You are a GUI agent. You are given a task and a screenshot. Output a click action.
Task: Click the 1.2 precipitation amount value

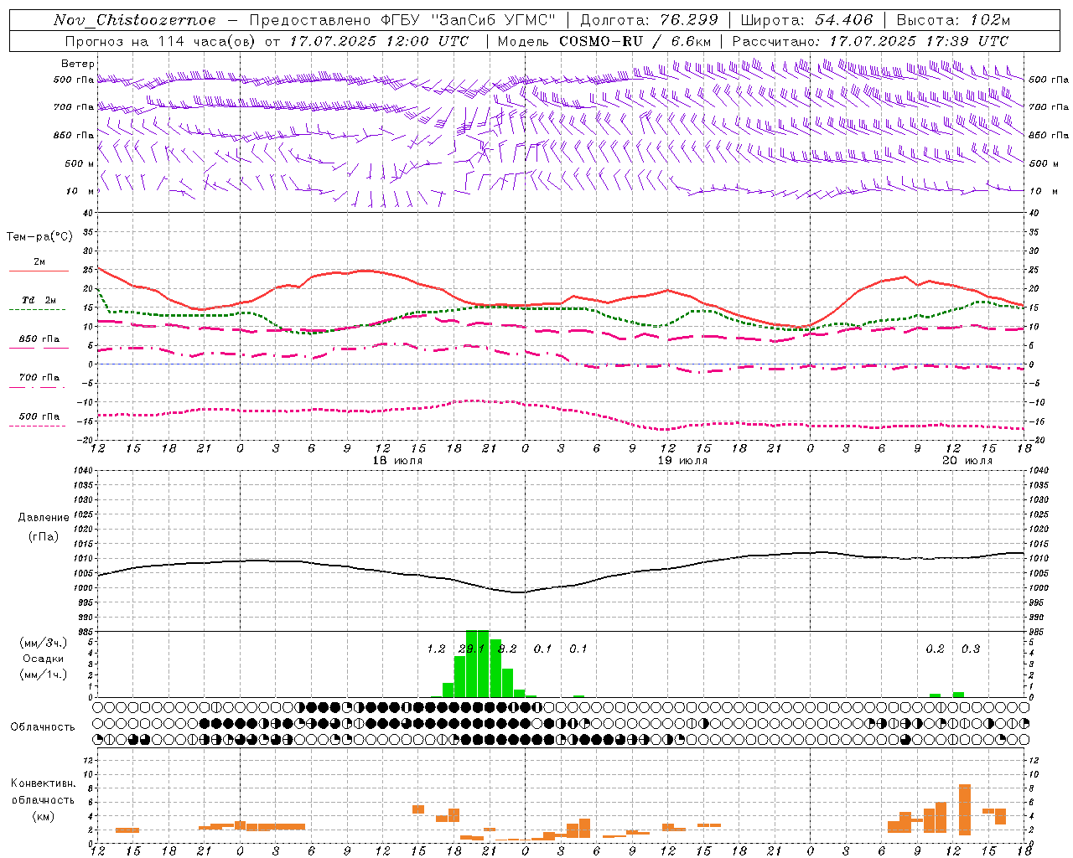point(436,649)
